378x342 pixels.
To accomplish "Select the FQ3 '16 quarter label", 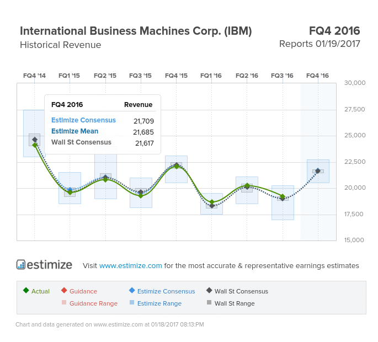I will 282,76.
